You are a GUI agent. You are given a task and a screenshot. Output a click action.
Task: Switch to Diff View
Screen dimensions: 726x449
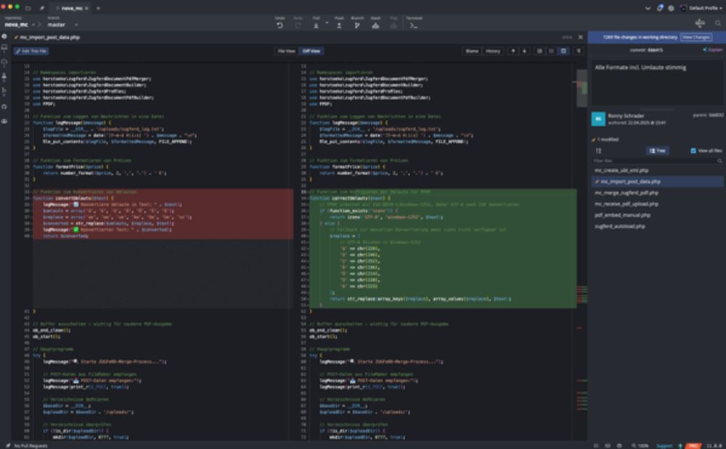point(311,51)
